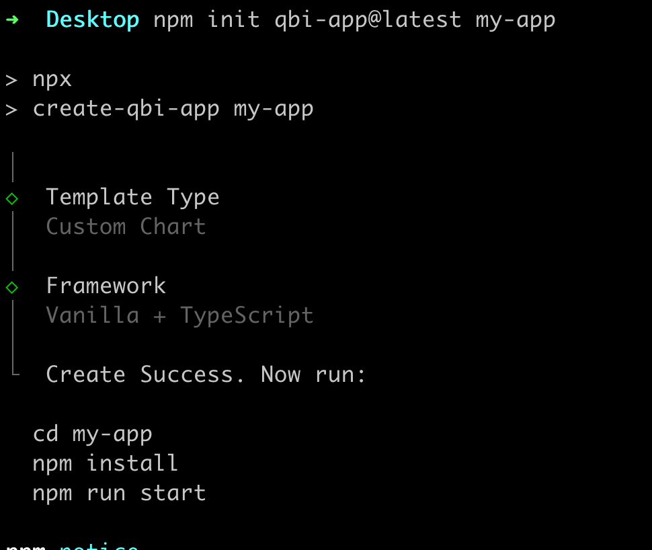This screenshot has width=652, height=550.
Task: Click the 'npm init qbi-app@latest my-app' command
Action: click(354, 20)
